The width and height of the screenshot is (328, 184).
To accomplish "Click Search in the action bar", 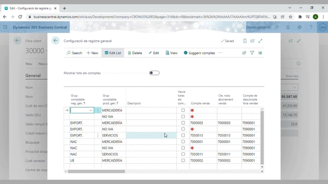I will click(74, 53).
